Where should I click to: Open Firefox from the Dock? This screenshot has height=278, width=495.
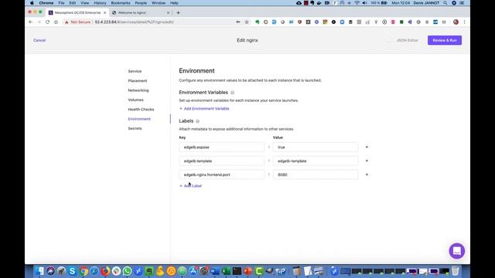105,271
